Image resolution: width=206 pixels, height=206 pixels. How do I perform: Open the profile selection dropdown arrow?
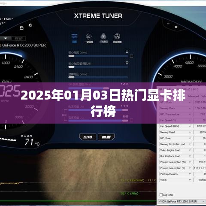click(6, 39)
